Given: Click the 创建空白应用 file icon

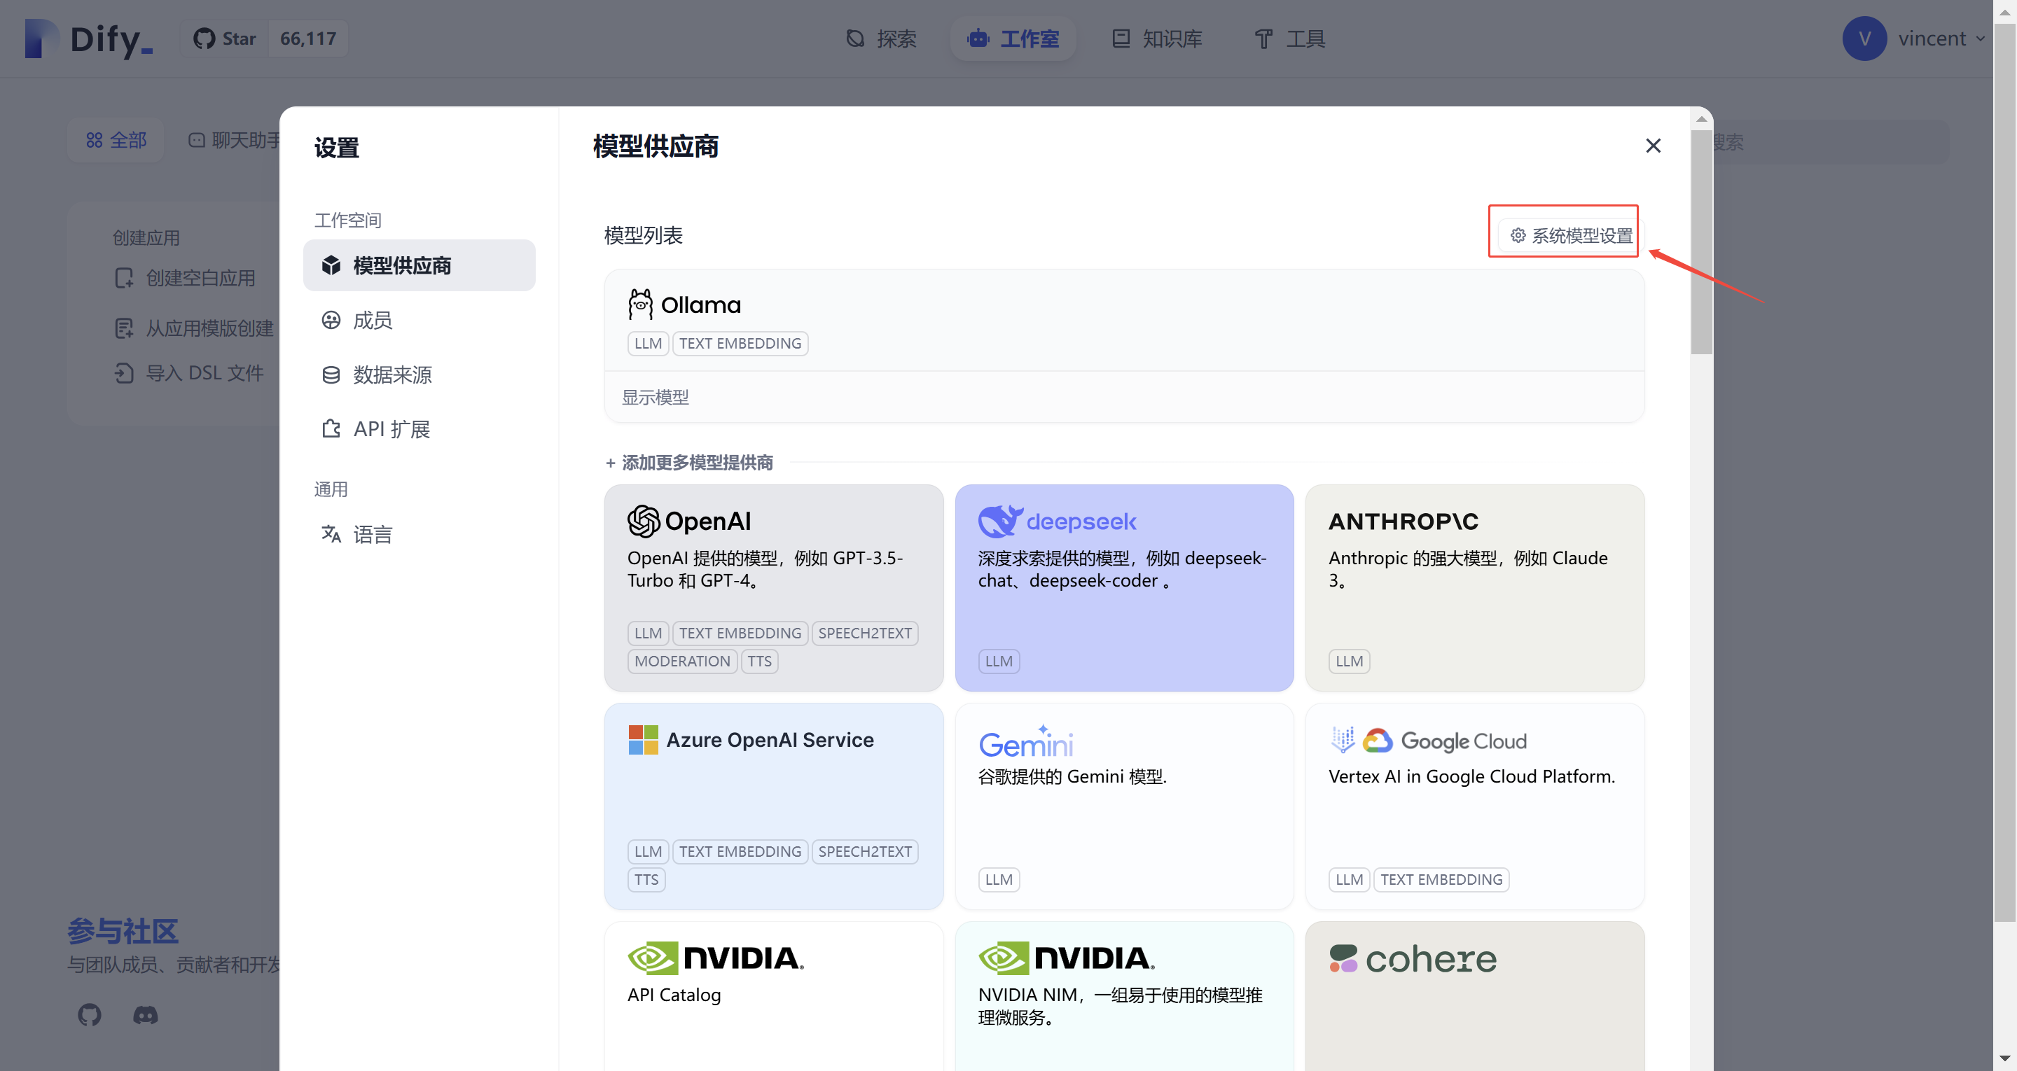Looking at the screenshot, I should coord(124,278).
